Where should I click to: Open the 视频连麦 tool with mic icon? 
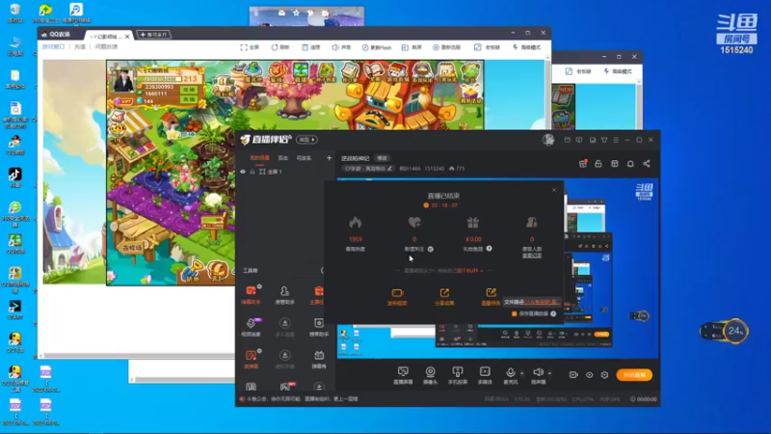click(x=251, y=327)
